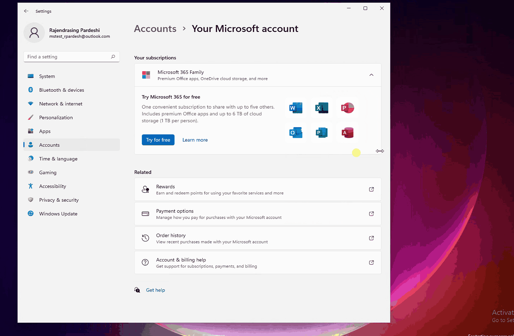Click the back arrow in Settings

pos(26,11)
